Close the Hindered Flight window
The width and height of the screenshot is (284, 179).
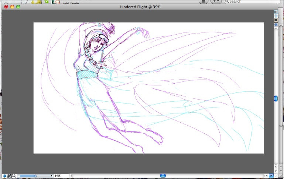[6, 7]
